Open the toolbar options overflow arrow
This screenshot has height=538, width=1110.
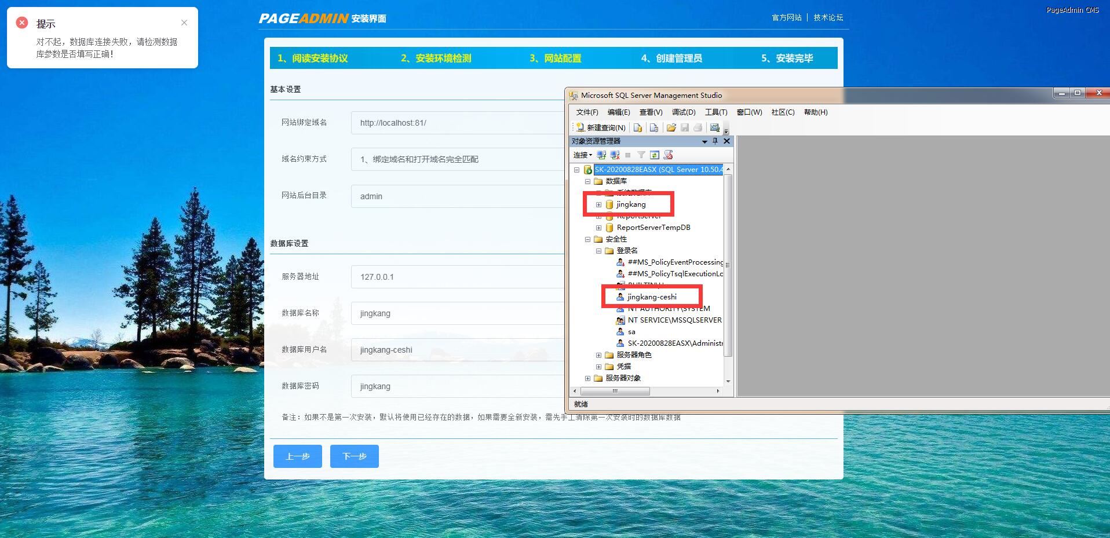tap(726, 131)
